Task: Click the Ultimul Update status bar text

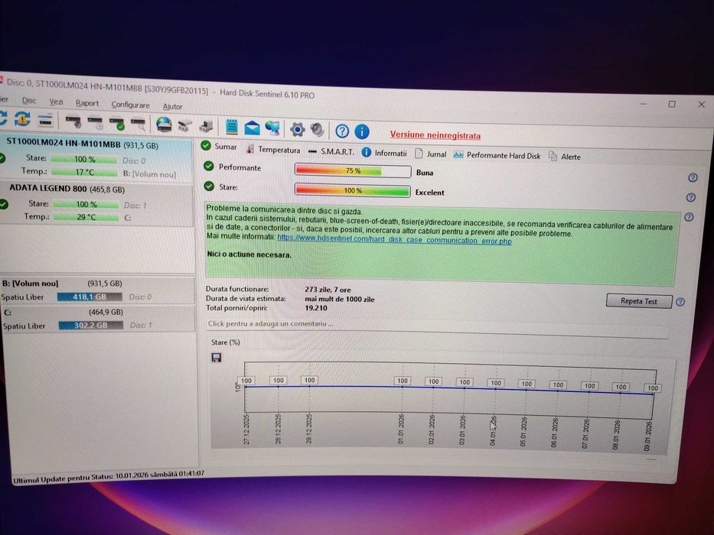Action: coord(109,477)
